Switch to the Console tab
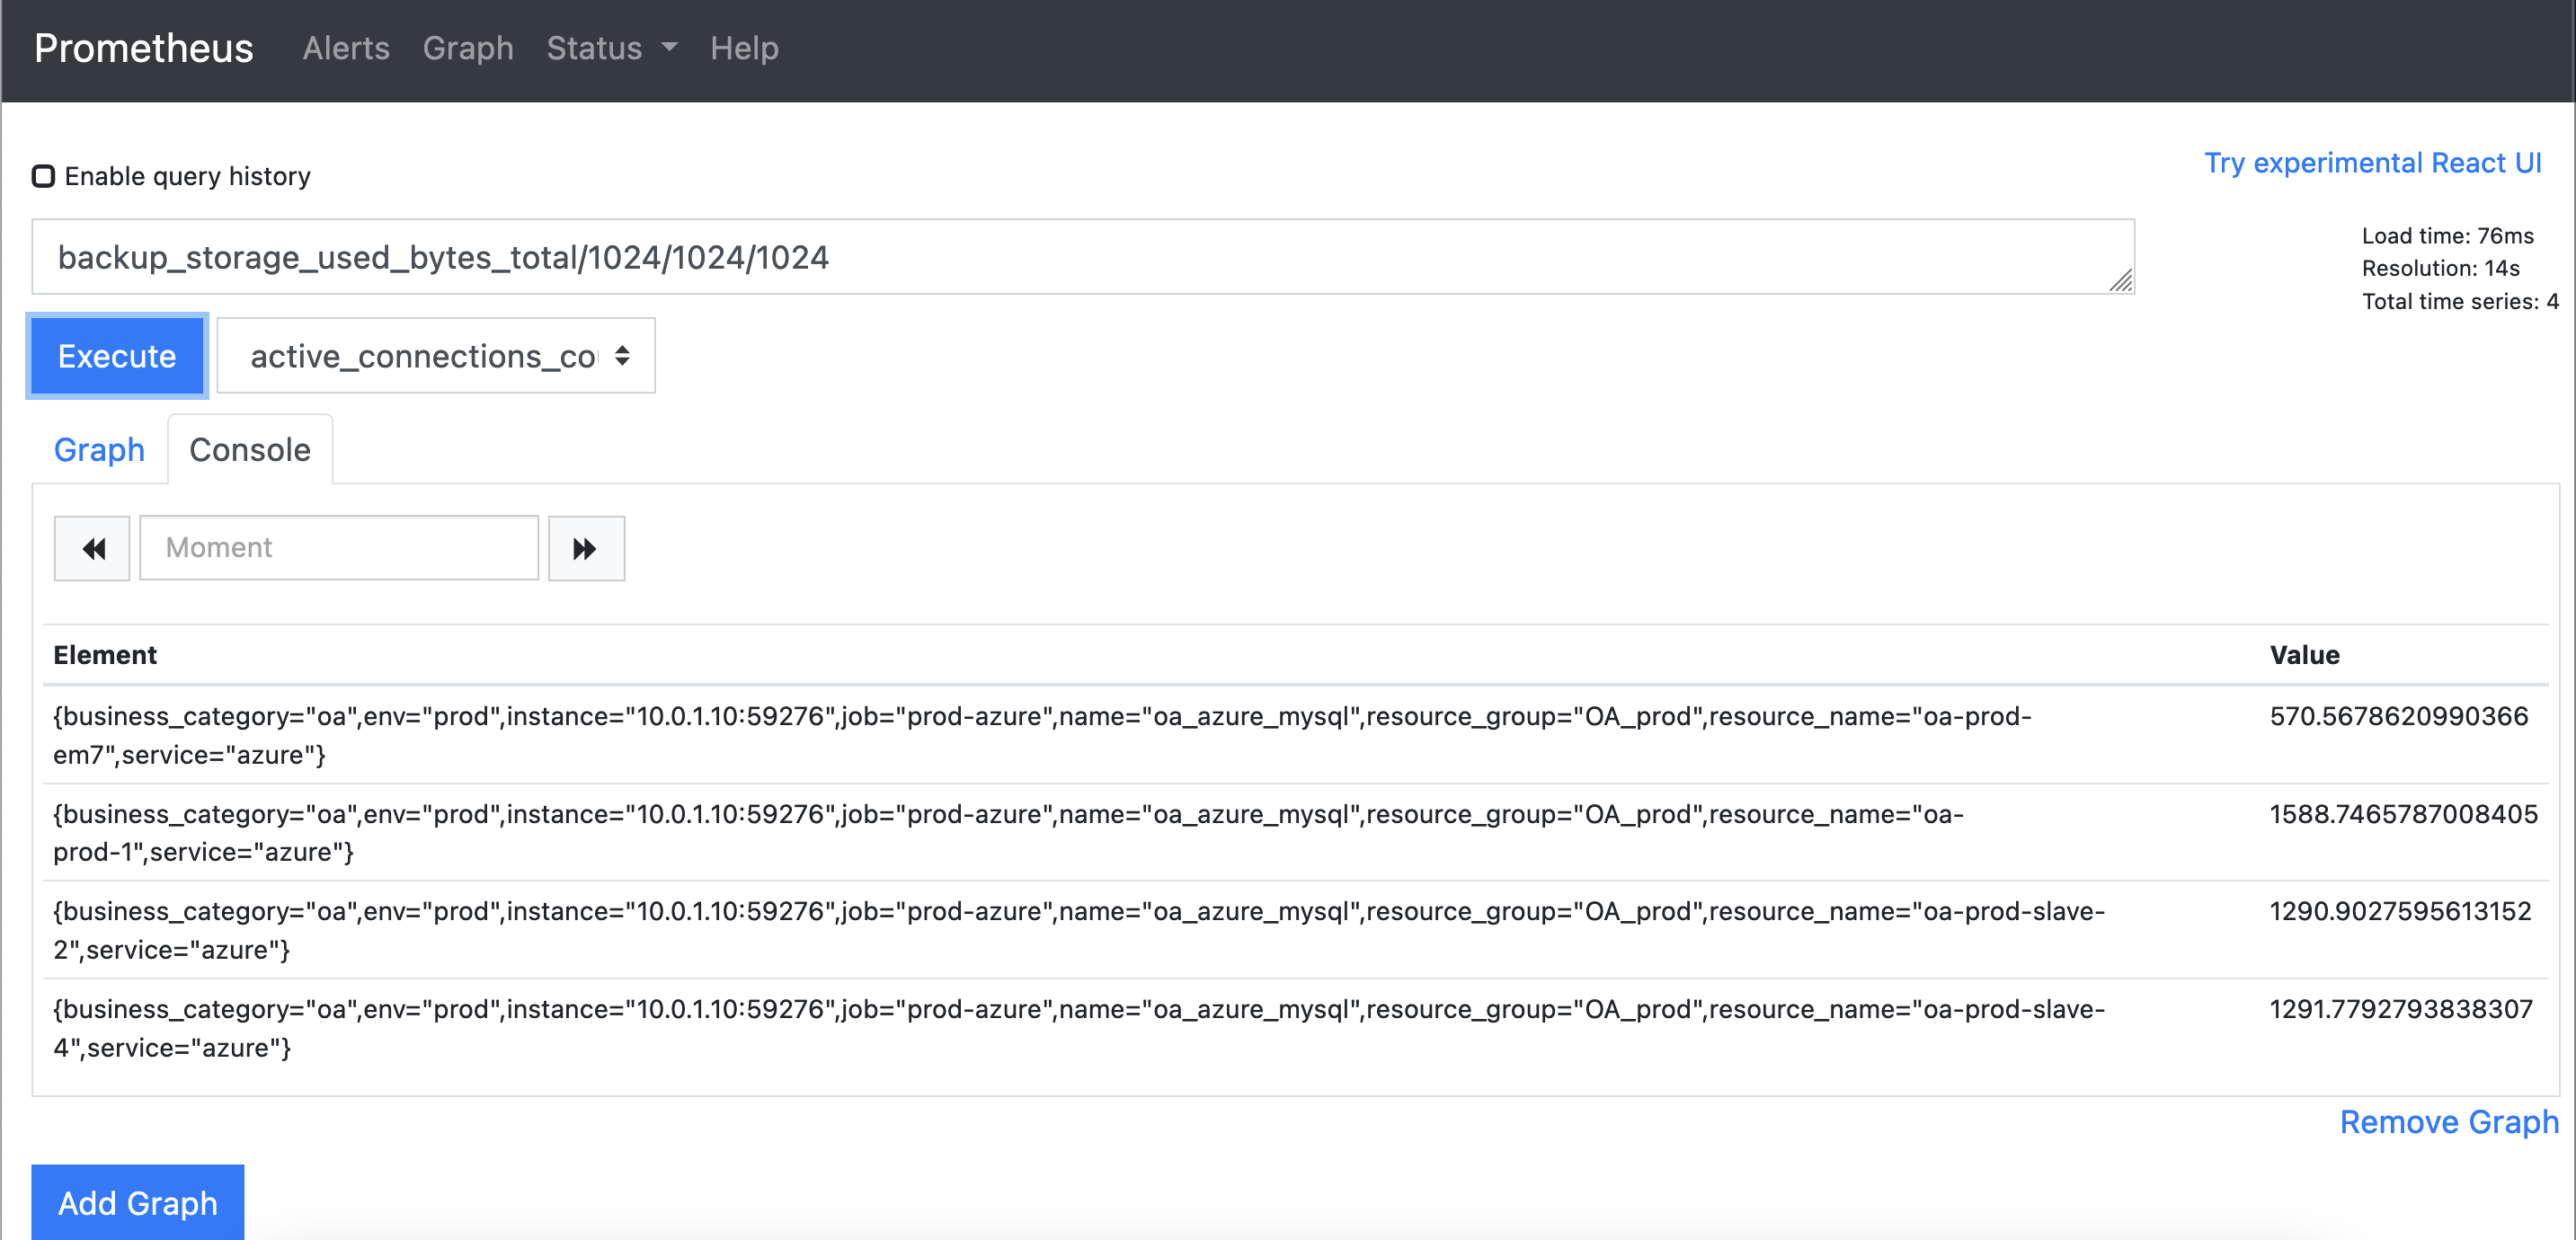The width and height of the screenshot is (2576, 1240). 248,450
